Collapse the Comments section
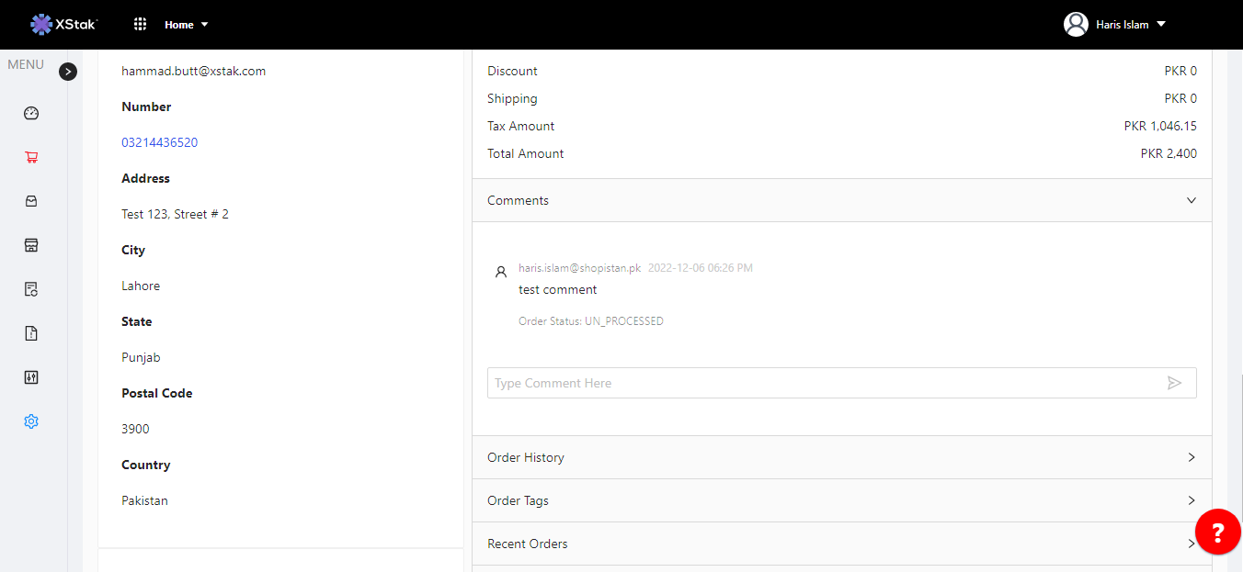Screen dimensions: 1243x572 point(1191,200)
